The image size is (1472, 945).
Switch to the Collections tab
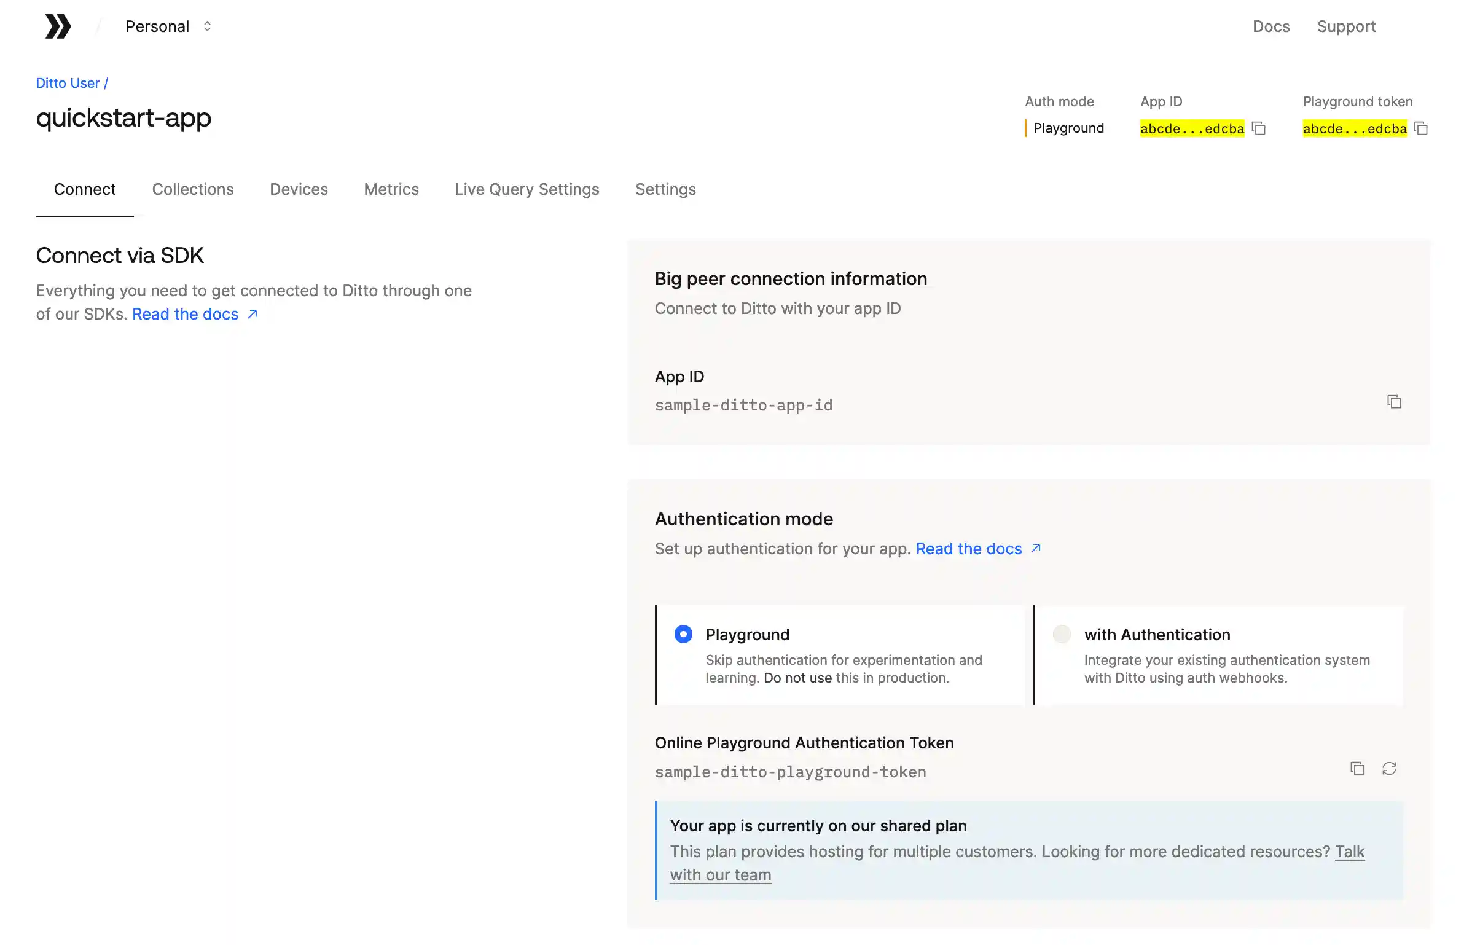(x=193, y=189)
